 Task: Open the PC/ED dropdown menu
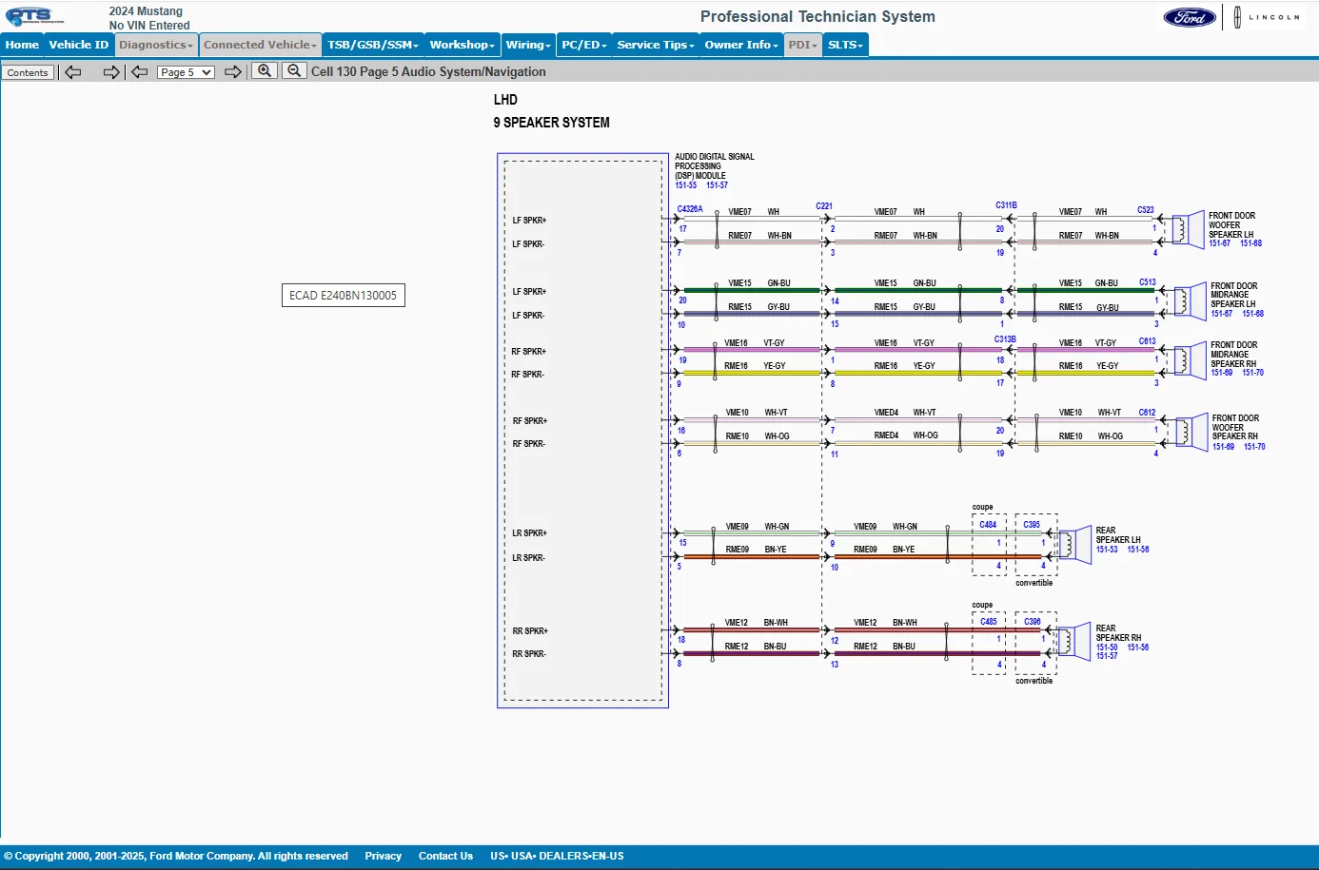584,45
